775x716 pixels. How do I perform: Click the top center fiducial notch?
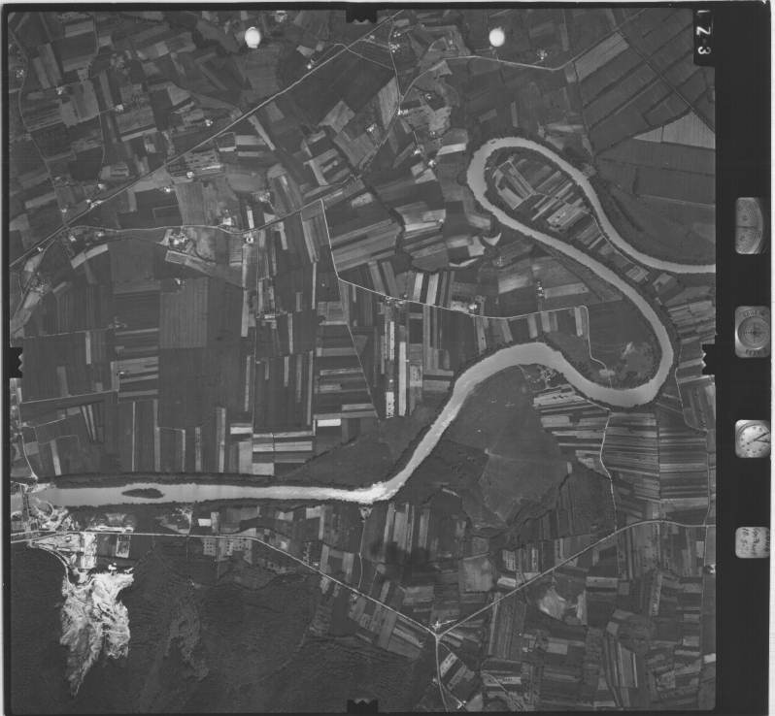(x=361, y=16)
